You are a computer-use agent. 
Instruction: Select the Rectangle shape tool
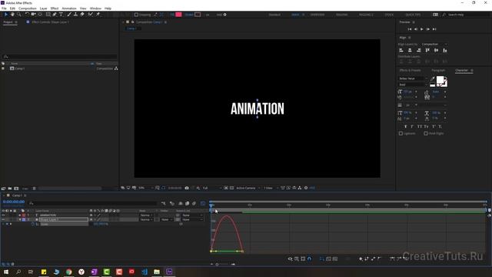click(x=48, y=15)
